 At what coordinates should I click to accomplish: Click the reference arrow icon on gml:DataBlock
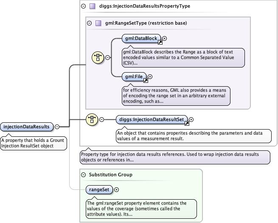[x=160, y=42]
